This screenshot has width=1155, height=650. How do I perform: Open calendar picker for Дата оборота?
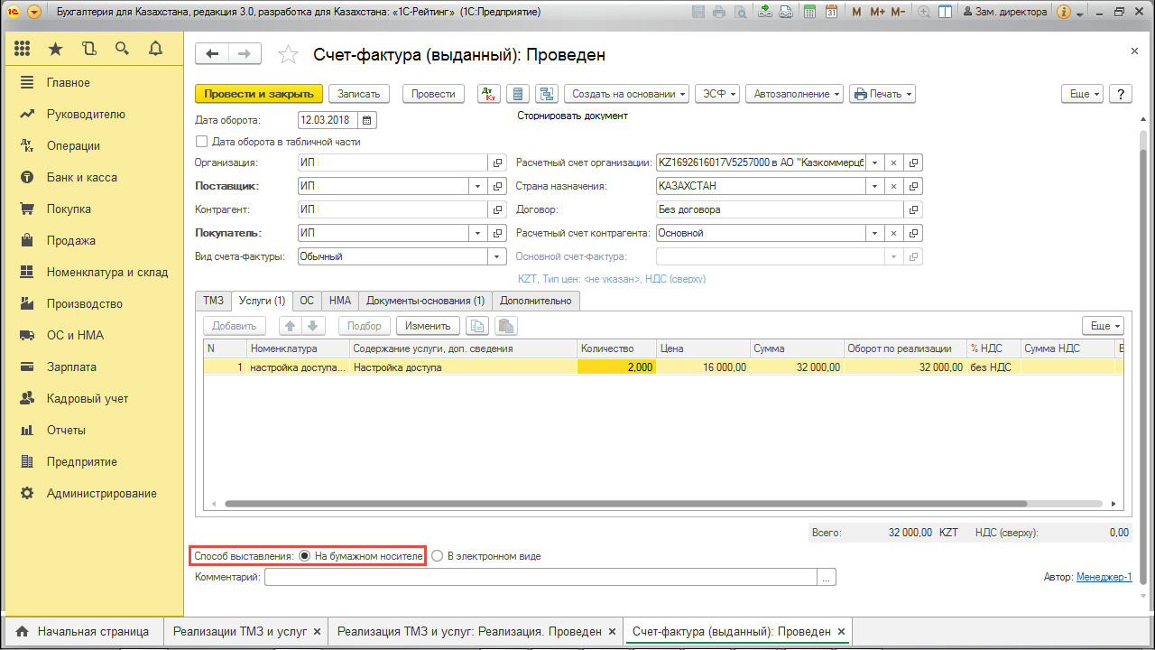(367, 120)
